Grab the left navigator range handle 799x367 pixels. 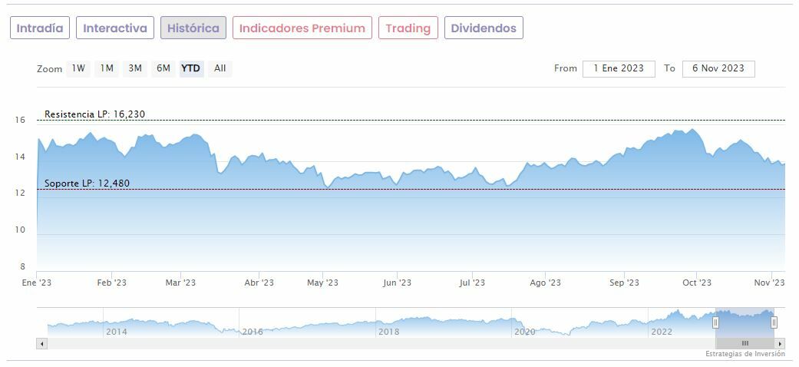(x=716, y=322)
